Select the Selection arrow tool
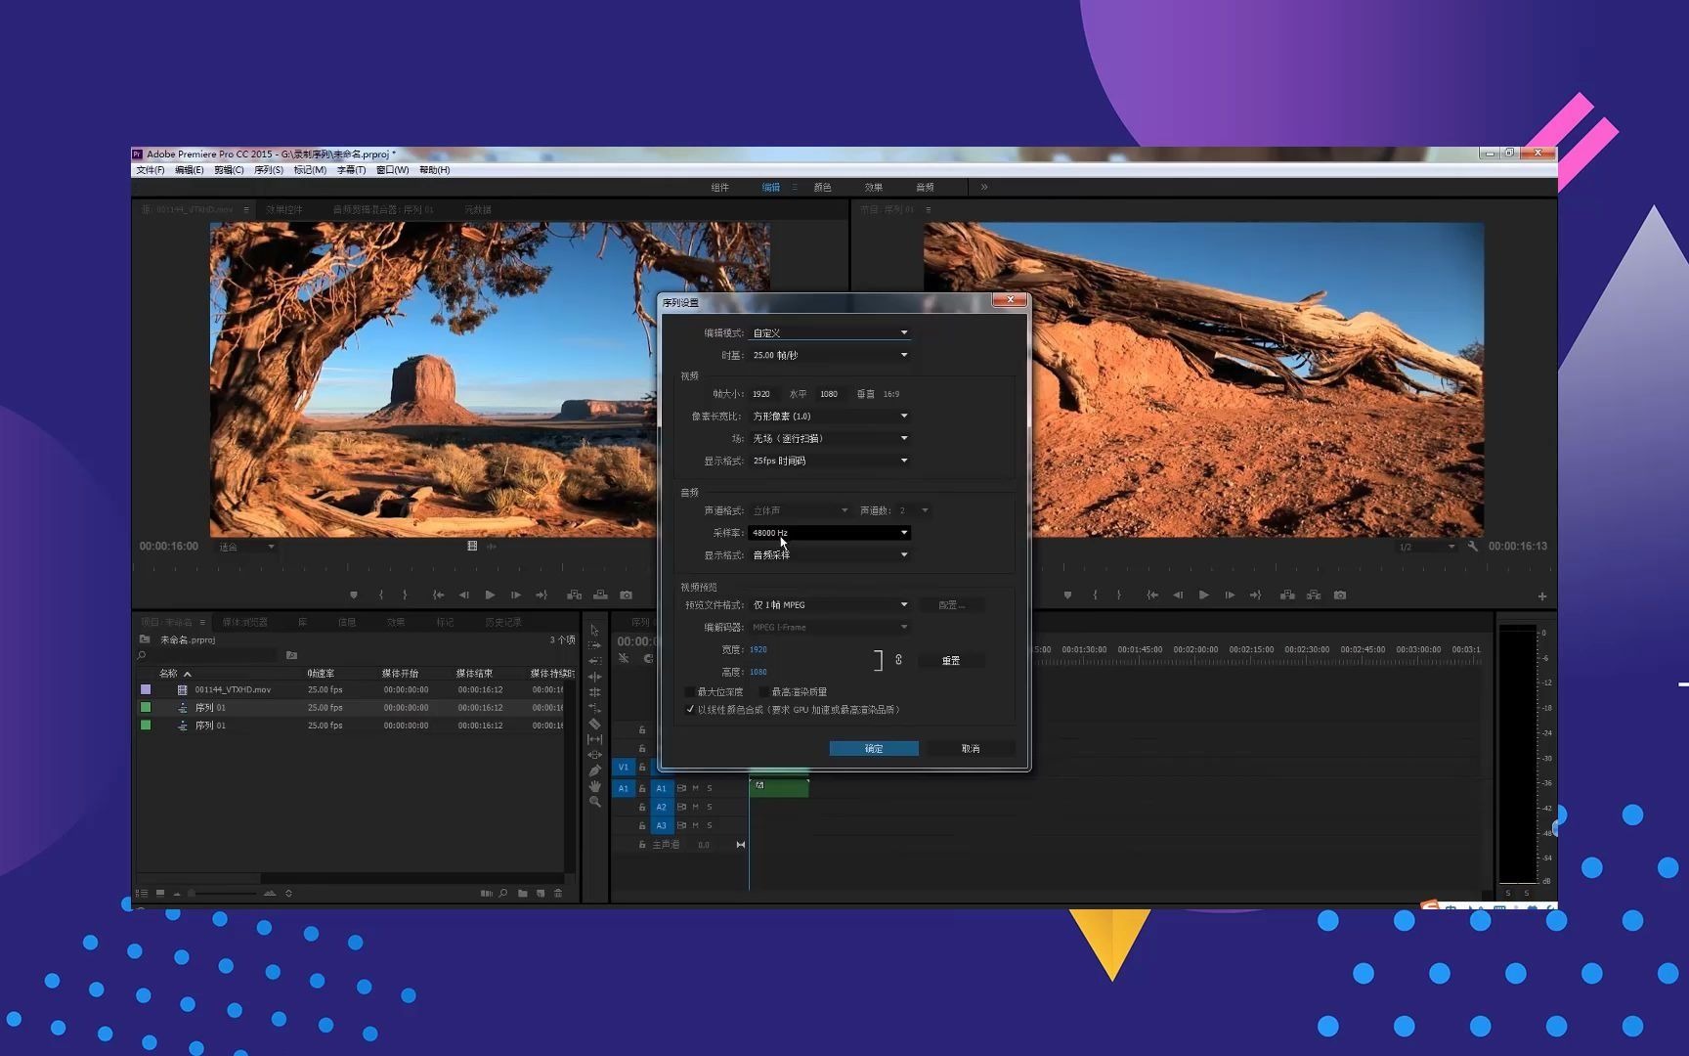 pyautogui.click(x=594, y=630)
